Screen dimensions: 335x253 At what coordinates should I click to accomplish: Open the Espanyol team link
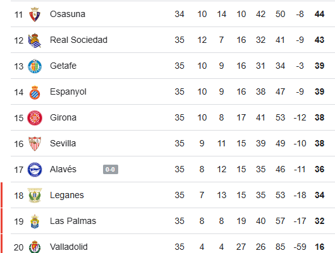68,92
